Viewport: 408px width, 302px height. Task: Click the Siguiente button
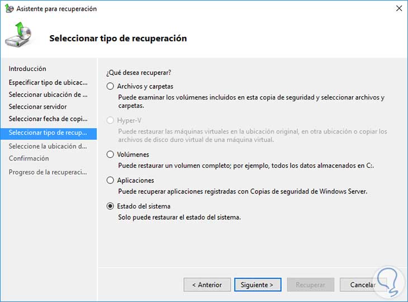click(x=257, y=285)
